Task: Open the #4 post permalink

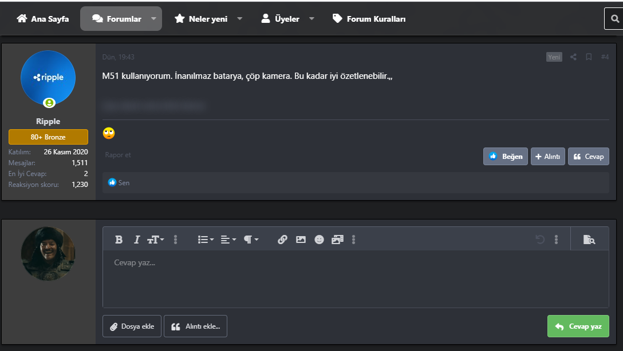Action: click(605, 57)
